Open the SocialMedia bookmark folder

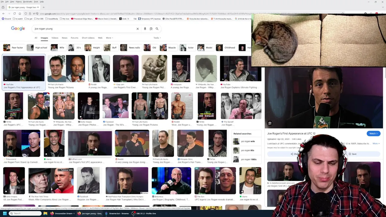[52, 19]
